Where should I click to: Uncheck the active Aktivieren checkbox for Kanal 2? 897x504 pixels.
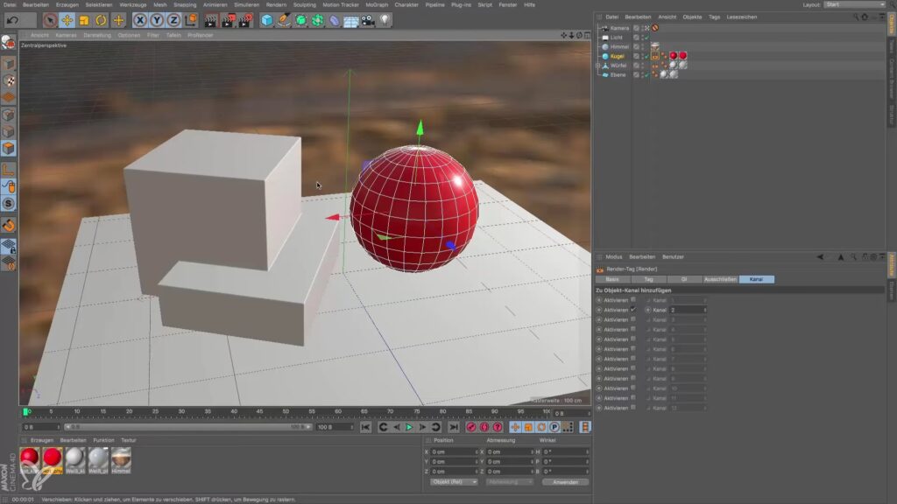[x=633, y=310]
